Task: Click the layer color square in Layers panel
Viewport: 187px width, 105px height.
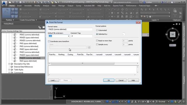Action: pos(150,17)
